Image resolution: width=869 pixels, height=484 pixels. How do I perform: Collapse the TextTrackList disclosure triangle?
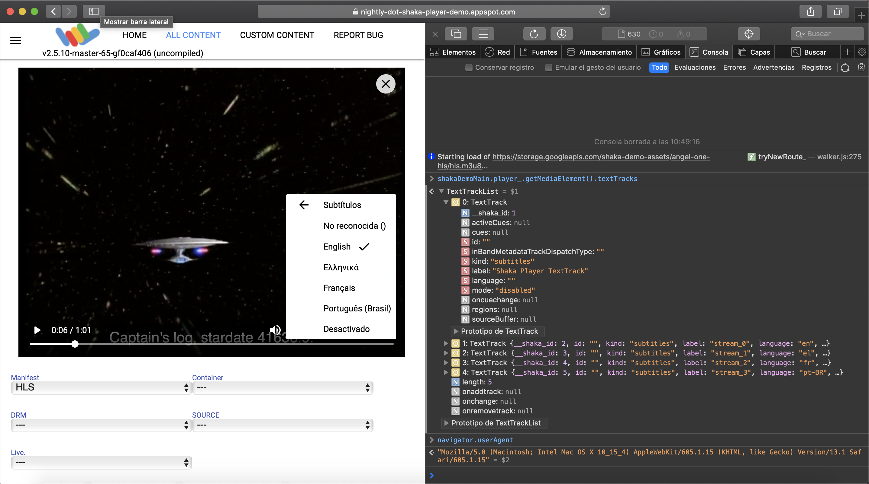coord(442,191)
